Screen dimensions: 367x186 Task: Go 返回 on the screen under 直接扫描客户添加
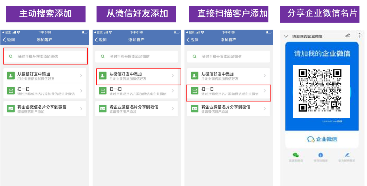pos(192,40)
